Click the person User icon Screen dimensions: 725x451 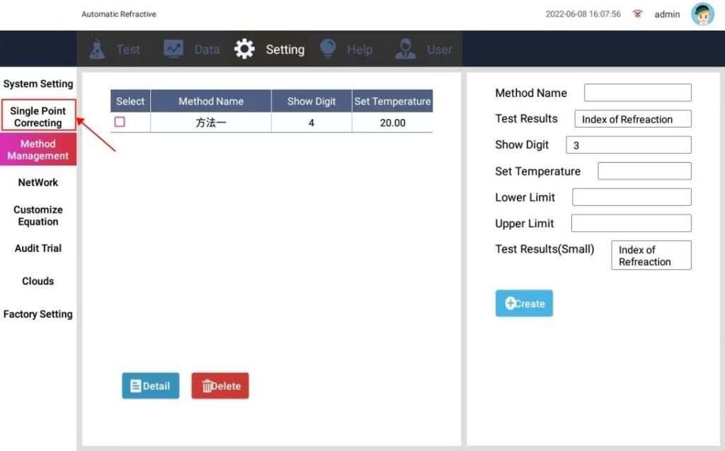[406, 49]
